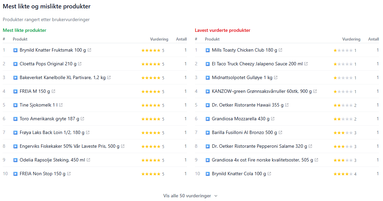Screen dimensions: 383x201
Task: Click five-star rating of FREIA Non Stop
Action: click(151, 174)
